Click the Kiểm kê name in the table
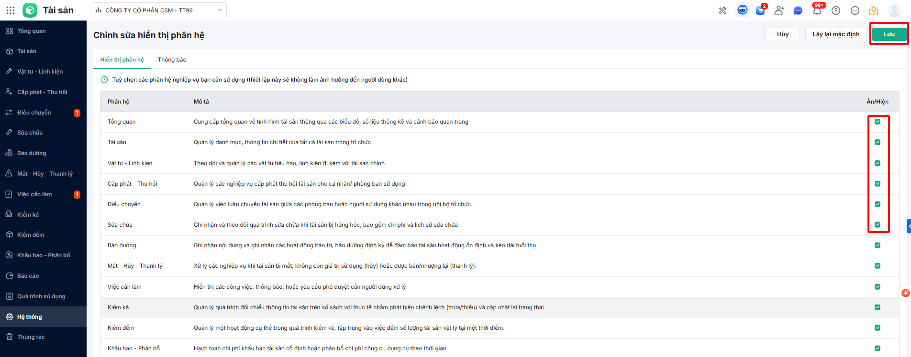Image resolution: width=911 pixels, height=357 pixels. 118,307
